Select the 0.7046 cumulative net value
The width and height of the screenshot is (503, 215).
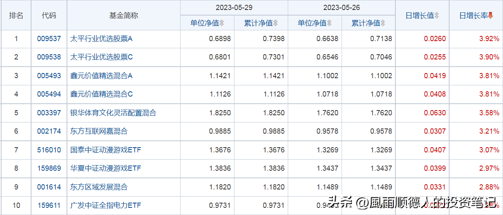(381, 57)
